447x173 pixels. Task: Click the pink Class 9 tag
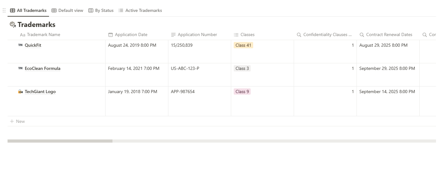pos(242,92)
